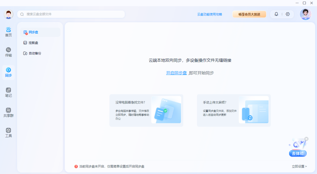Click the settings gear icon

pyautogui.click(x=287, y=14)
